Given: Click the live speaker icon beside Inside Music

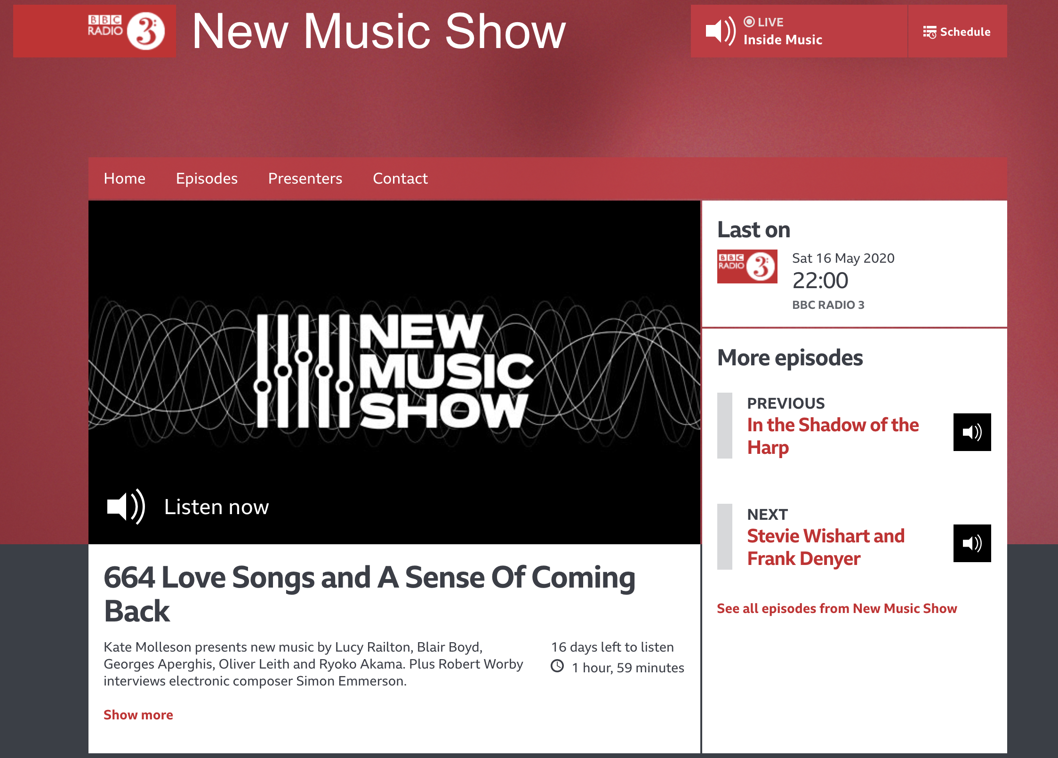Looking at the screenshot, I should click(720, 31).
